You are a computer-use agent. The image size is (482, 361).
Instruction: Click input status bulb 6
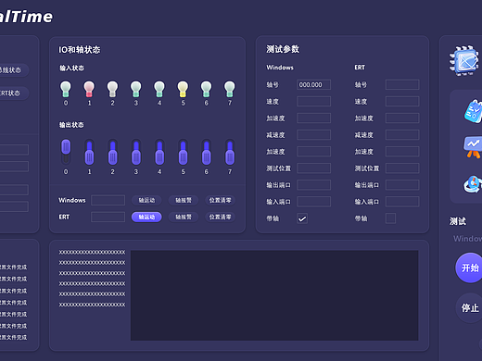(x=206, y=89)
